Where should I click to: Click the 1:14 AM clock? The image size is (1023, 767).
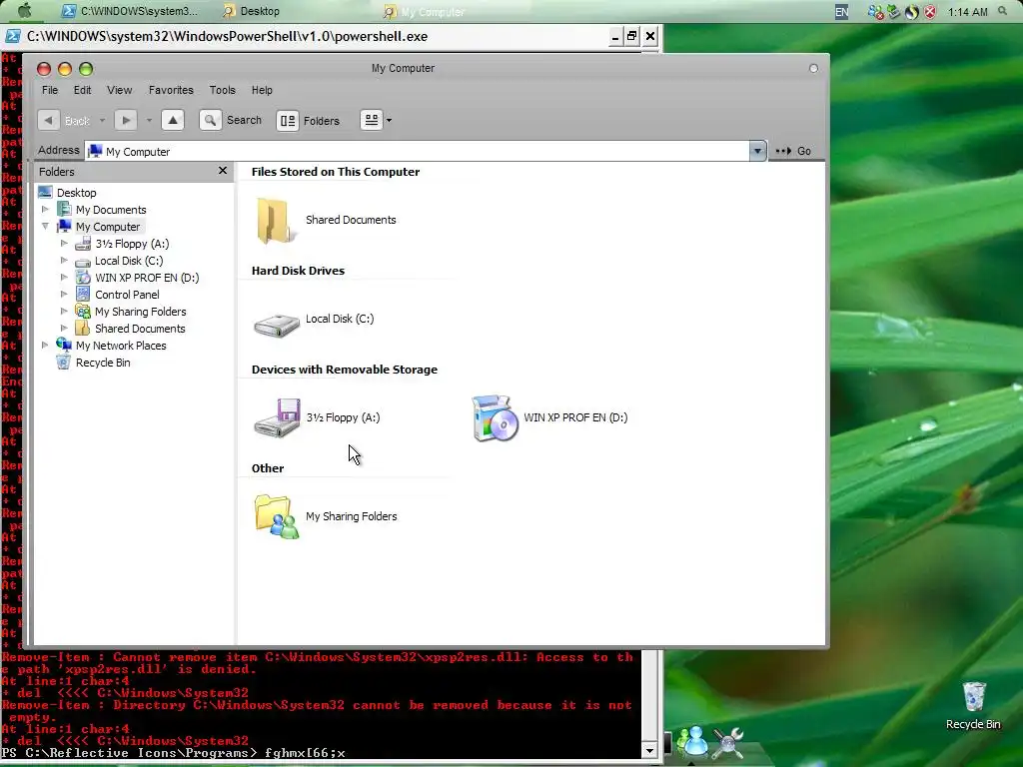click(967, 12)
